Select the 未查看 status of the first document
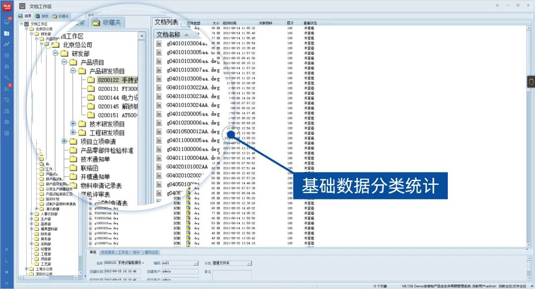535x289 pixels. tap(308, 28)
